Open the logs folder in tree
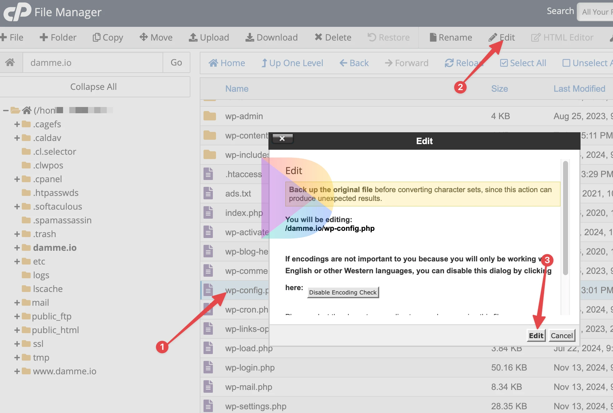 (41, 275)
